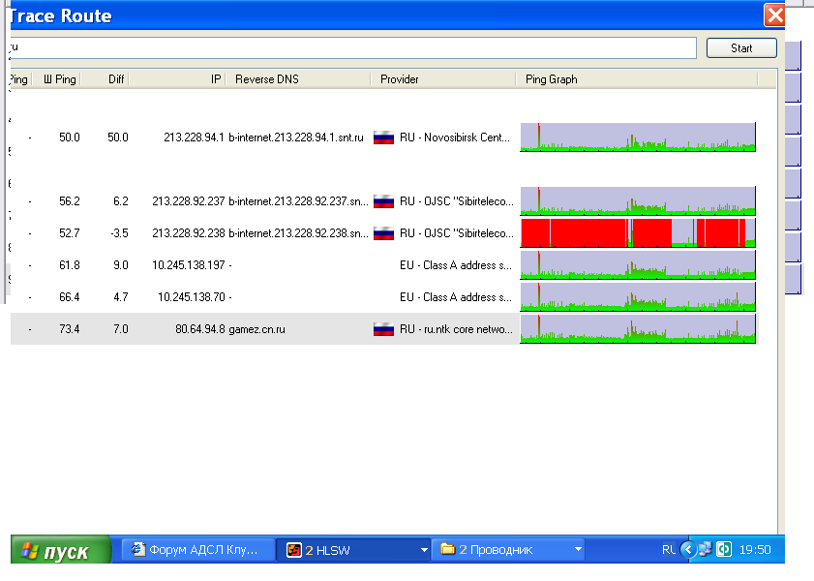Click the ping graph for gamez.cn.ru hop

tap(638, 329)
